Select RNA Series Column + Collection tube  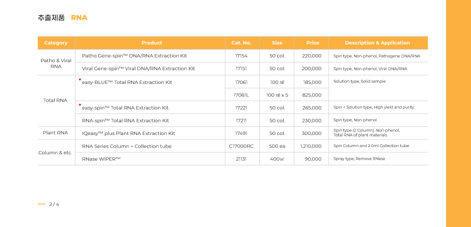click(127, 146)
